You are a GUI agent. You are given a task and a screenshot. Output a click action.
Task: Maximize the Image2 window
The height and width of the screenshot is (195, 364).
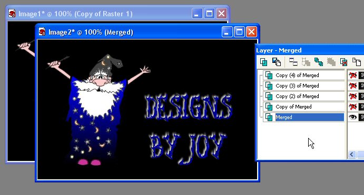239,31
